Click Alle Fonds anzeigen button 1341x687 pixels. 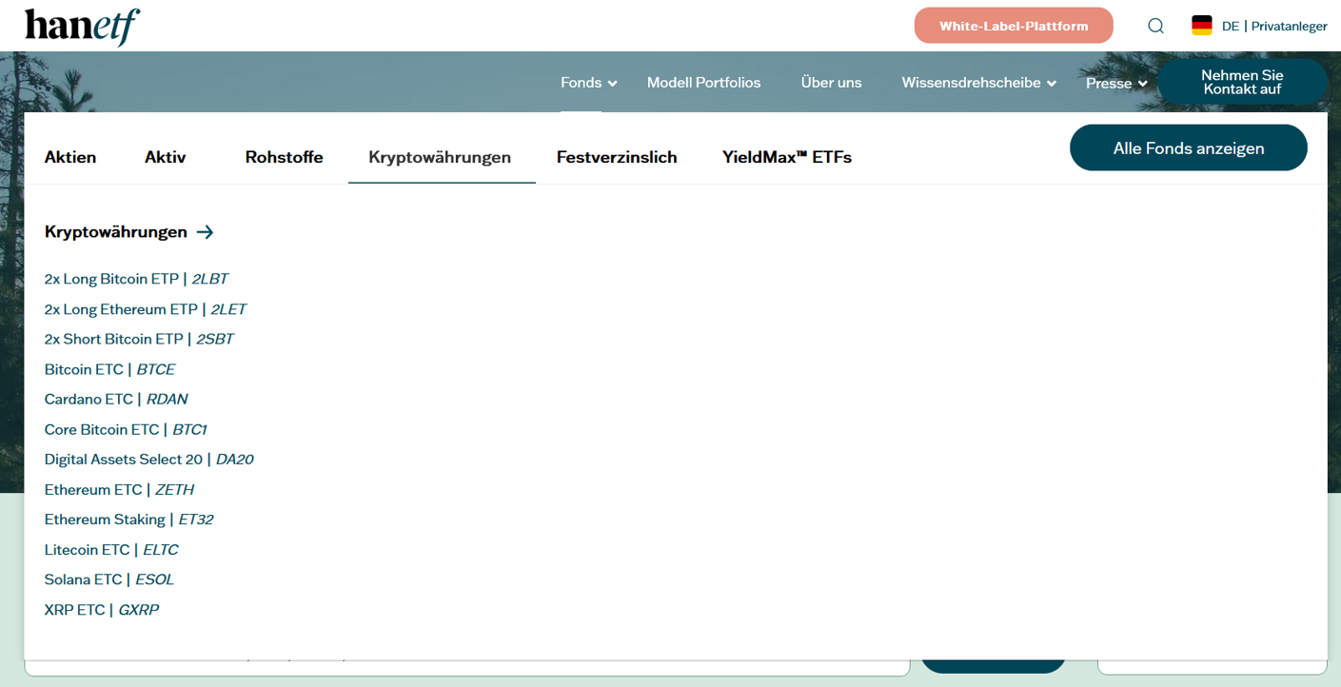click(x=1188, y=147)
